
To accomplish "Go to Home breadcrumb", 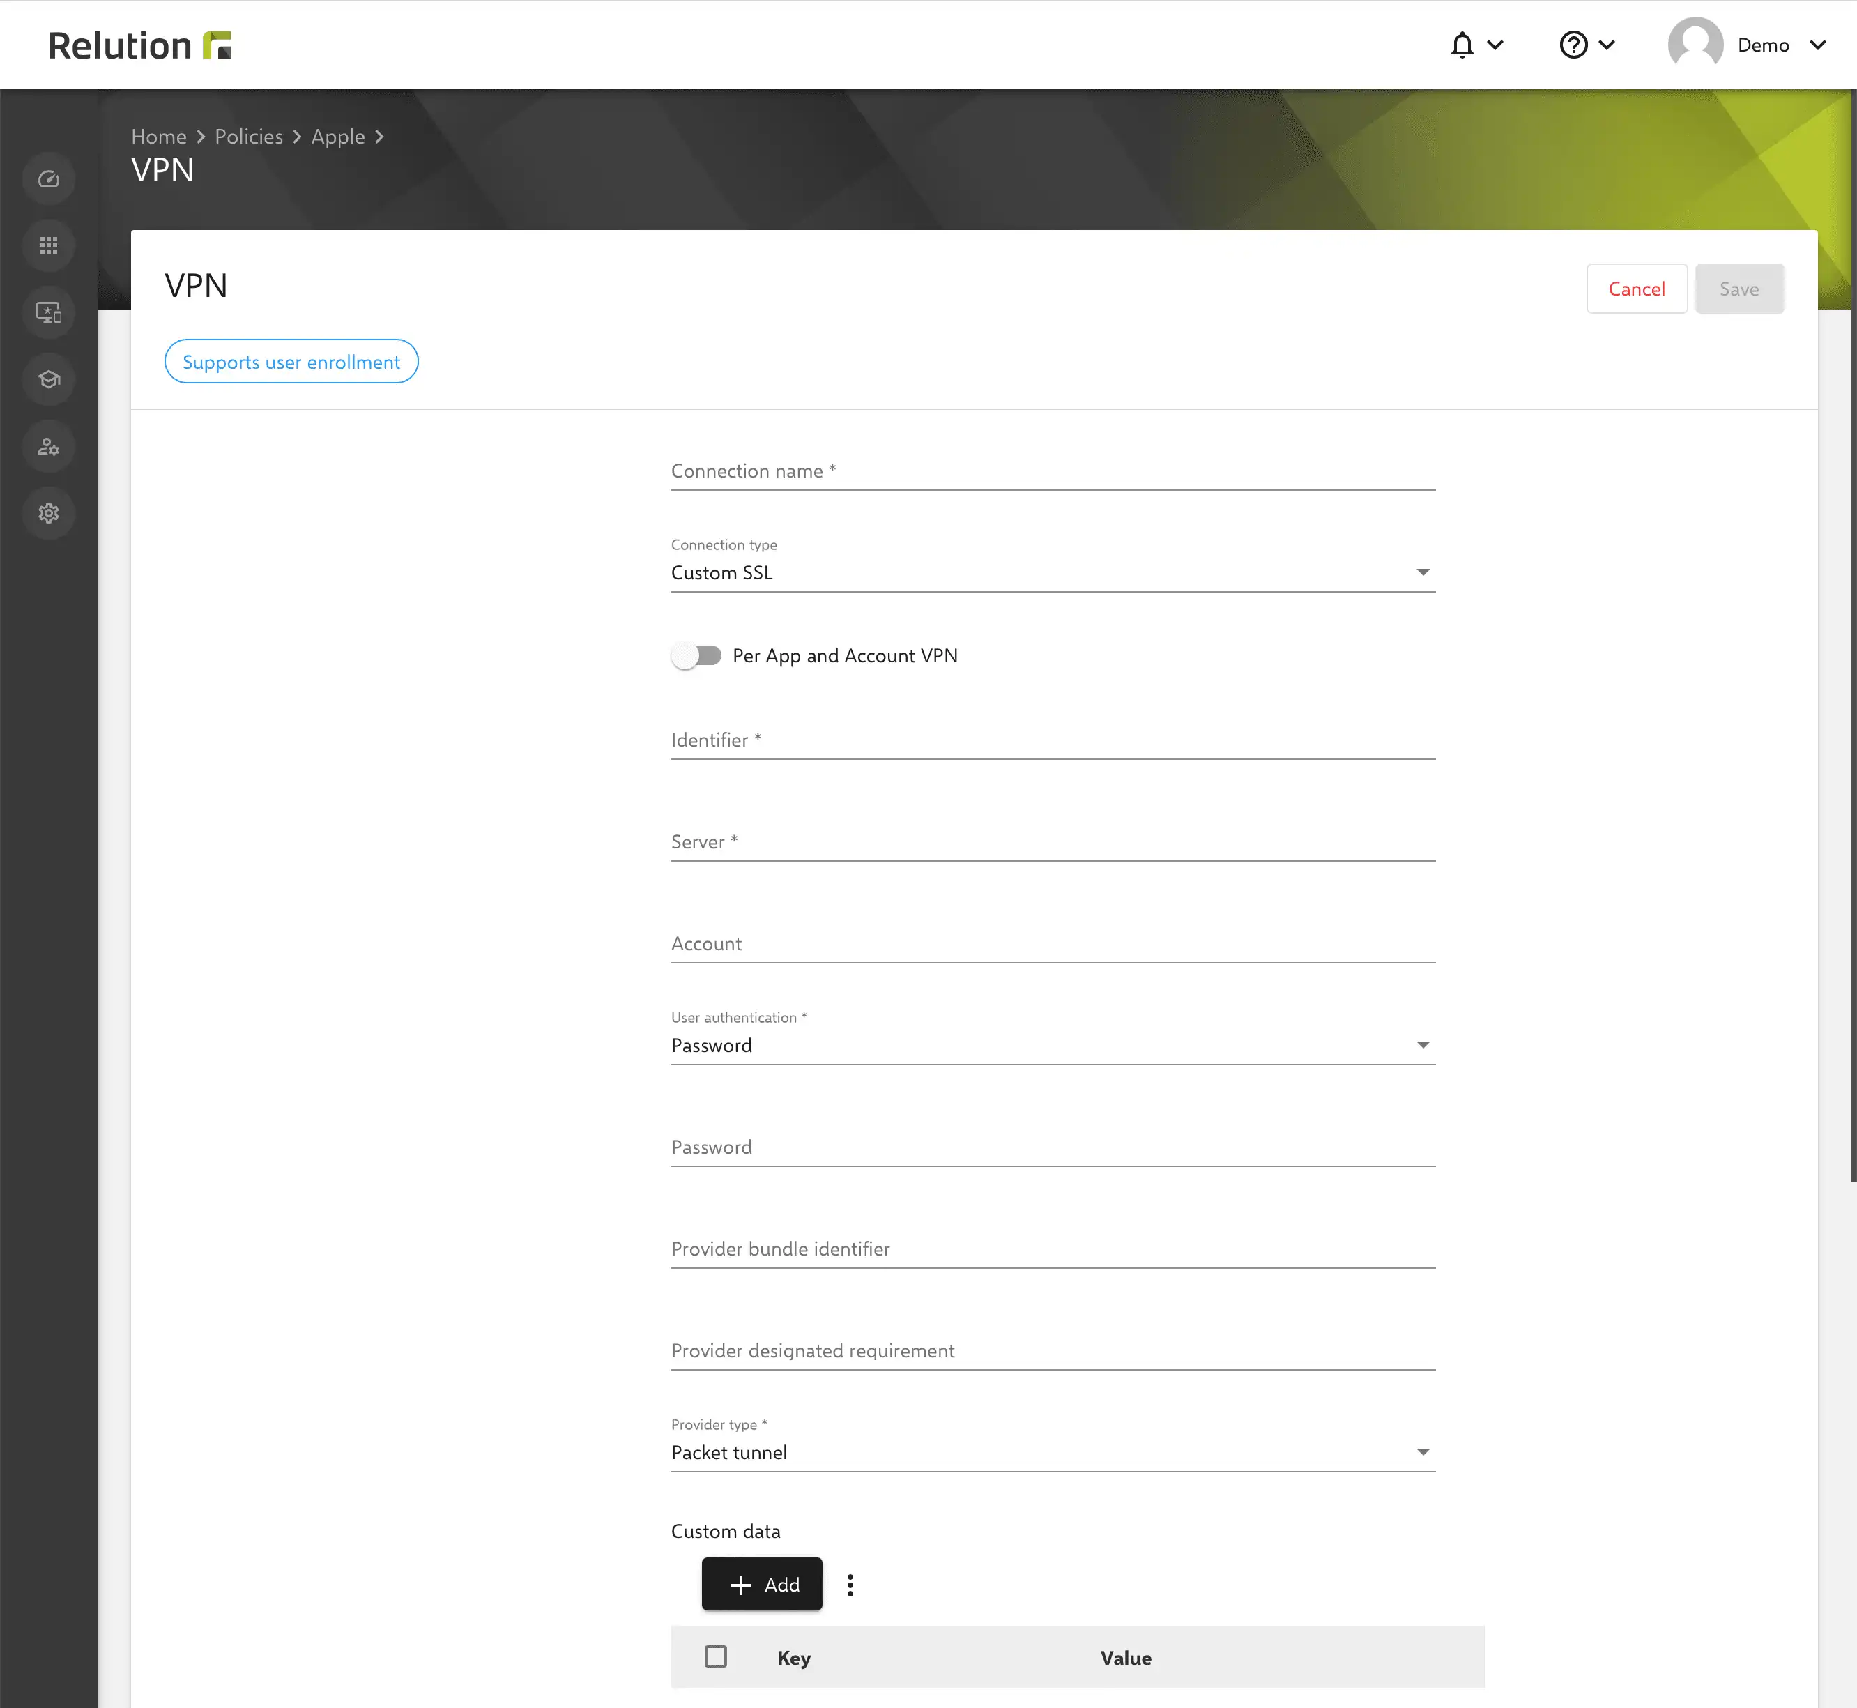I will 159,137.
